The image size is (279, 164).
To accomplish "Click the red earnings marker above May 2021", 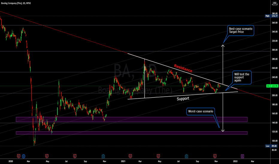I will click(x=158, y=156).
